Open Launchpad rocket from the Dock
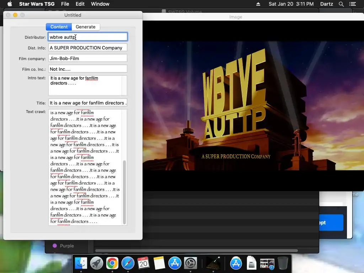 pyautogui.click(x=97, y=263)
